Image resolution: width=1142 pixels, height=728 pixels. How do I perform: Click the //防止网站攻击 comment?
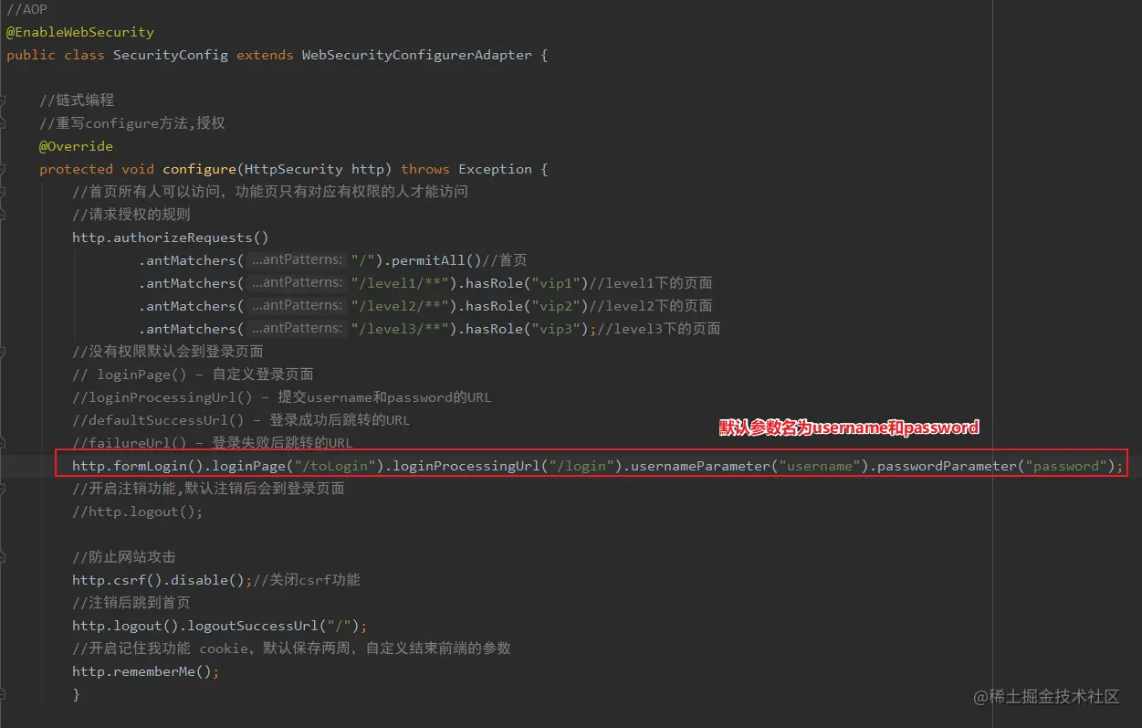pos(124,557)
